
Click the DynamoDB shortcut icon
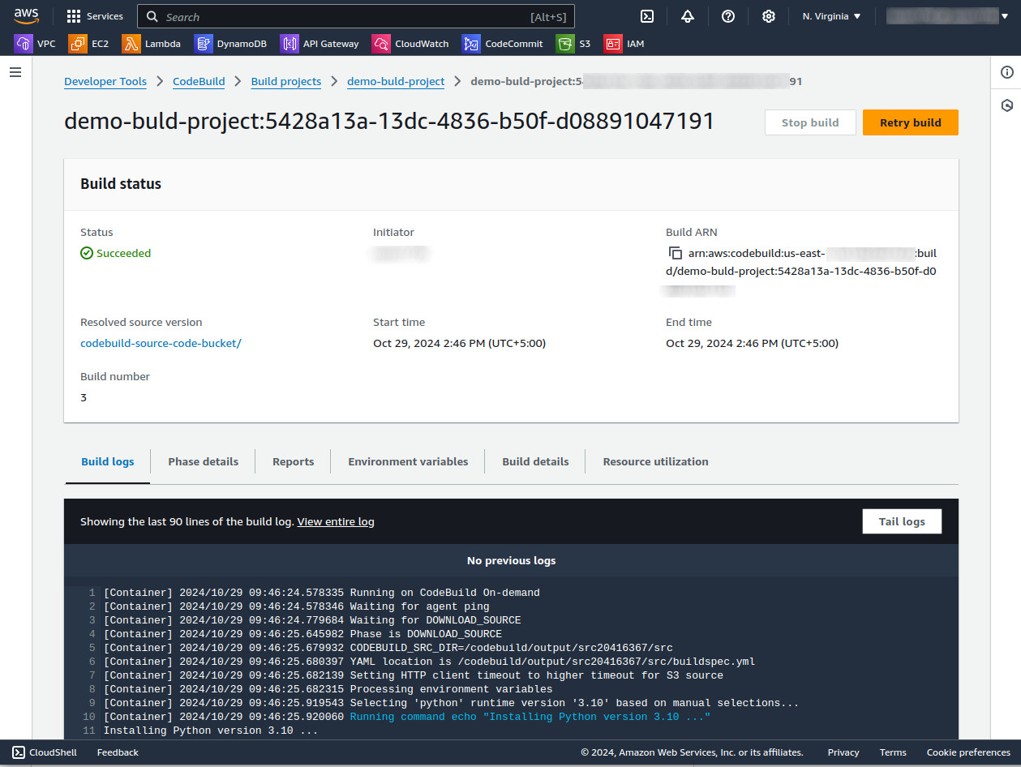(204, 44)
